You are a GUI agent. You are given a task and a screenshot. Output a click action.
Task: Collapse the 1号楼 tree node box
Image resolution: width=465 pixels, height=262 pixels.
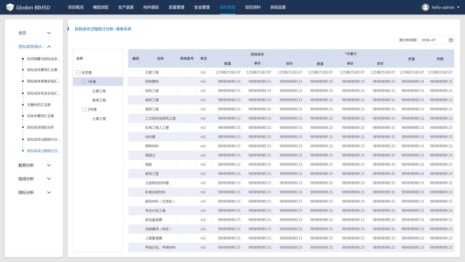pyautogui.click(x=84, y=82)
